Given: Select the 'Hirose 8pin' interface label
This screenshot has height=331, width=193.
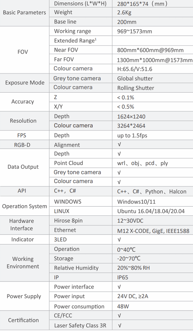Looking at the screenshot, I should pos(69,221).
